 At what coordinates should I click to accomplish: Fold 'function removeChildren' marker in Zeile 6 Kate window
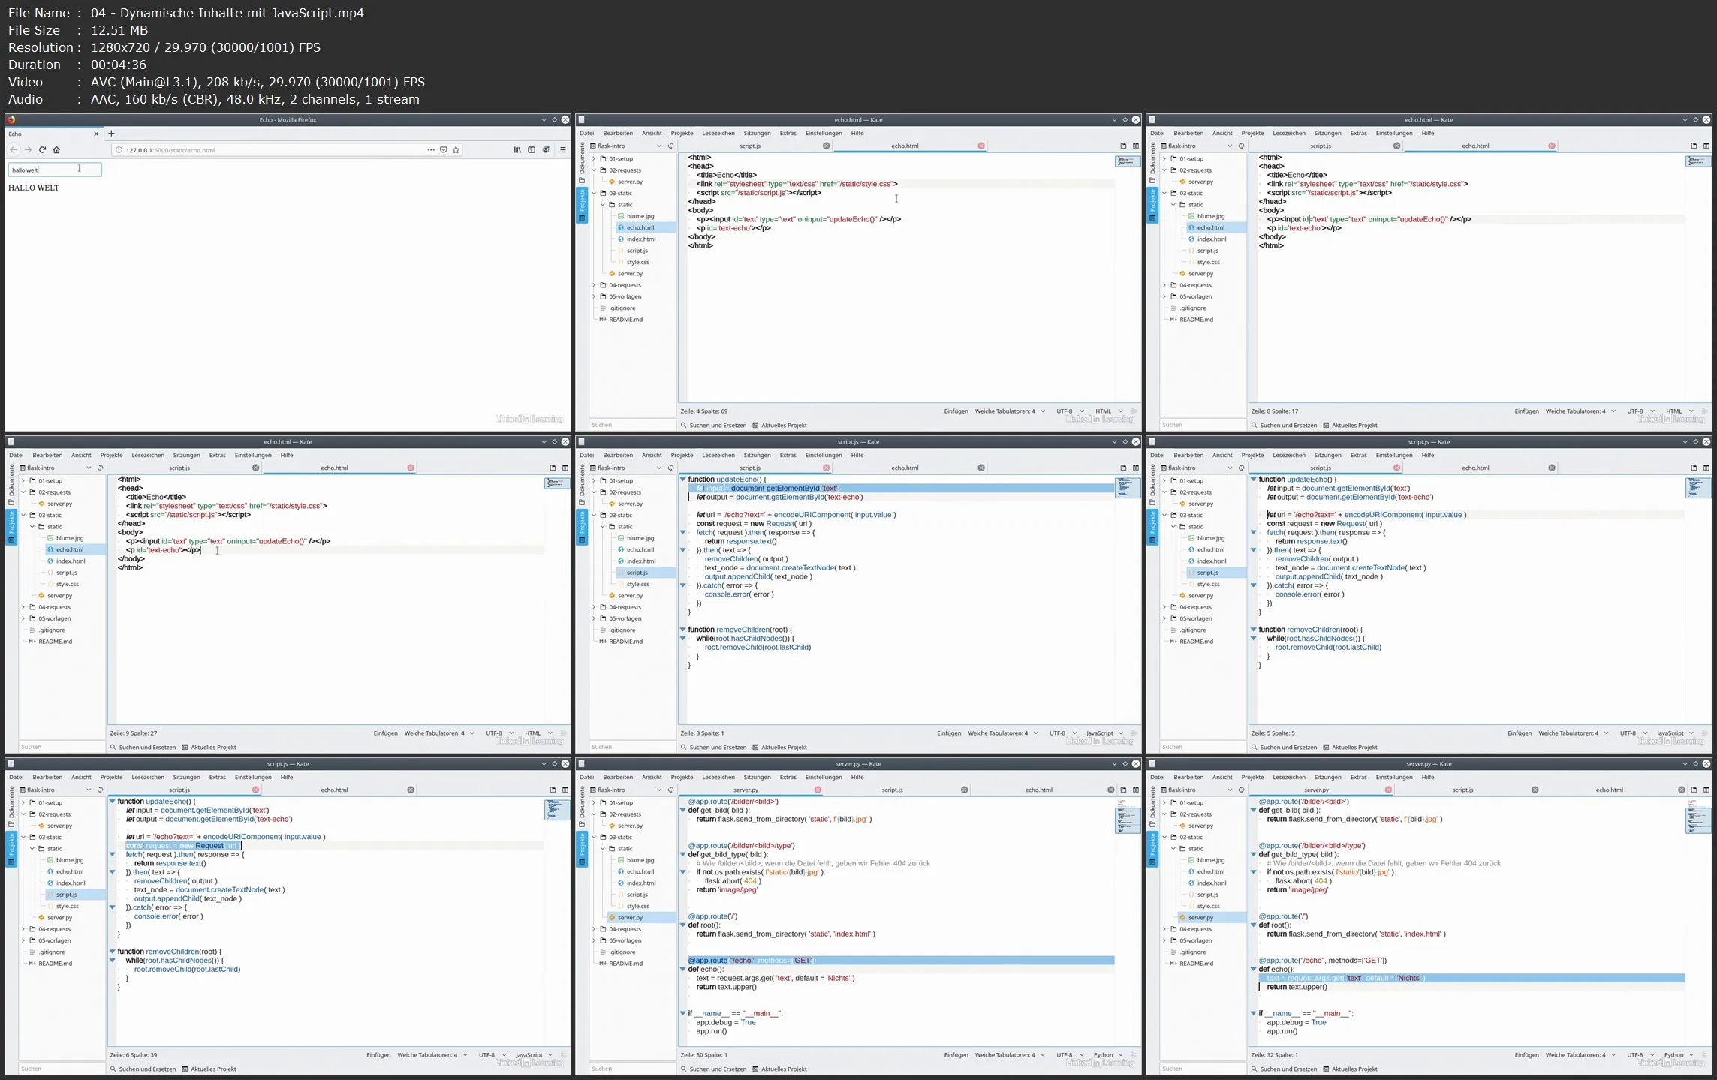coord(113,952)
